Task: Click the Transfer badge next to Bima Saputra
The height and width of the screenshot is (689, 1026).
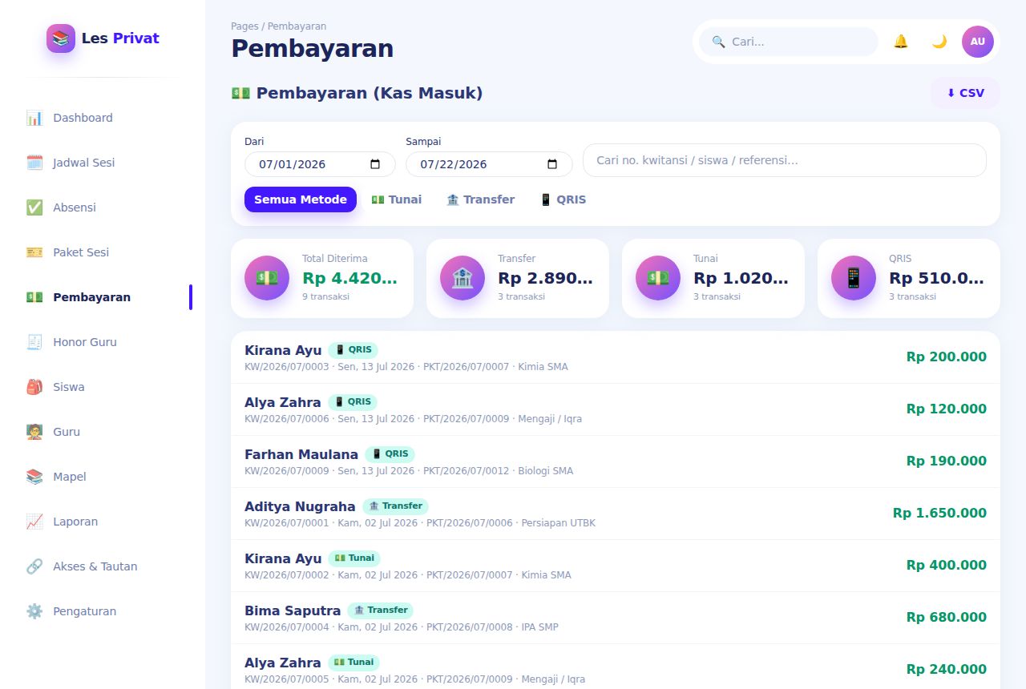Action: 381,610
